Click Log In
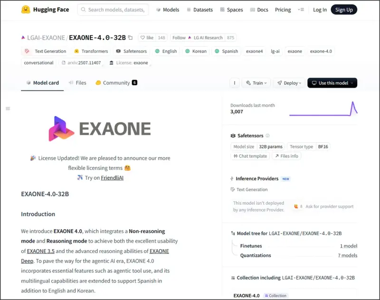This screenshot has width=380, height=300. 320,9
